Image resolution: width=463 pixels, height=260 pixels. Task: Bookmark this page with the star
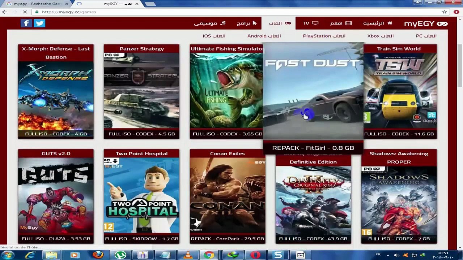point(445,12)
